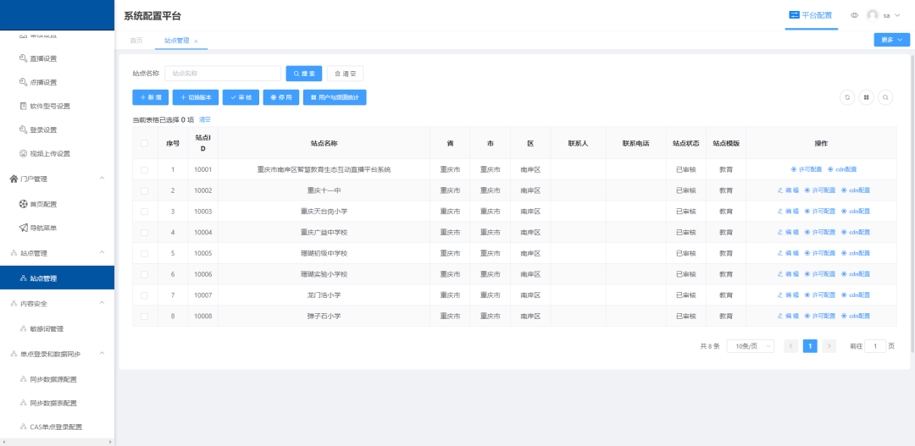Click the refresh table icon
The image size is (915, 446).
tap(847, 97)
